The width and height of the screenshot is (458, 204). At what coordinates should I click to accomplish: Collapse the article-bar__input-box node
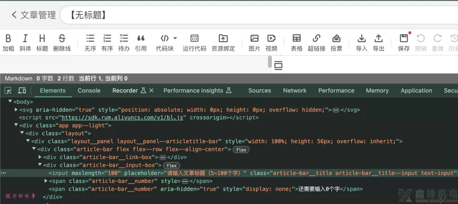coord(40,165)
